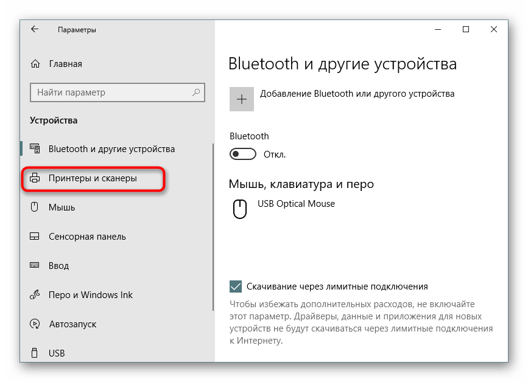Click the touchpad icon beside Сенсорная панель
The height and width of the screenshot is (382, 528).
point(35,237)
